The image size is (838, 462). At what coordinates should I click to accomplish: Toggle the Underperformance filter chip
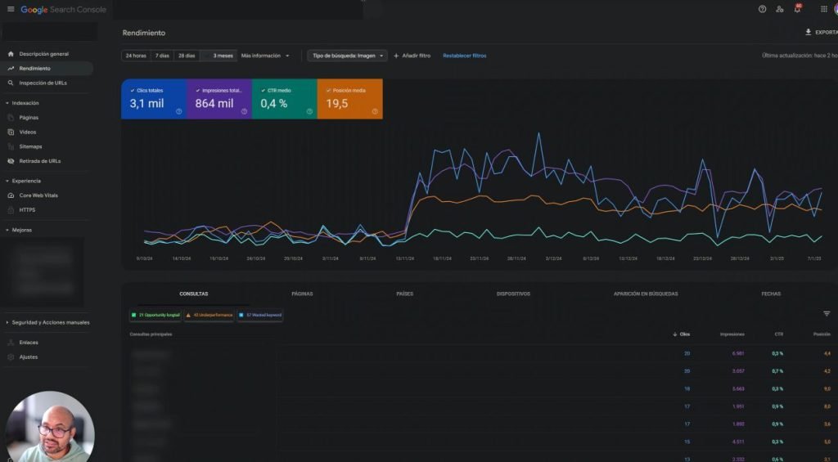(209, 315)
